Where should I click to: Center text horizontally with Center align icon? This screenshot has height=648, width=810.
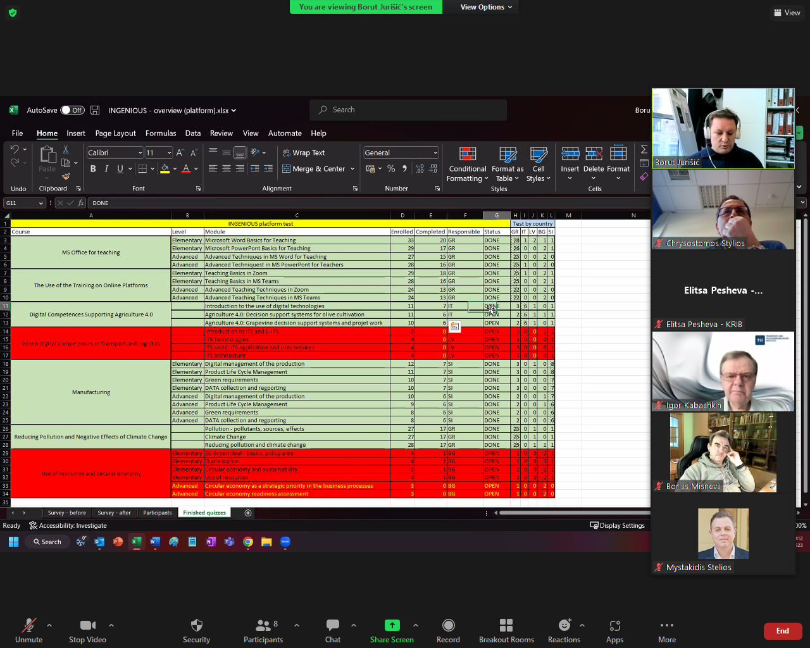point(227,169)
